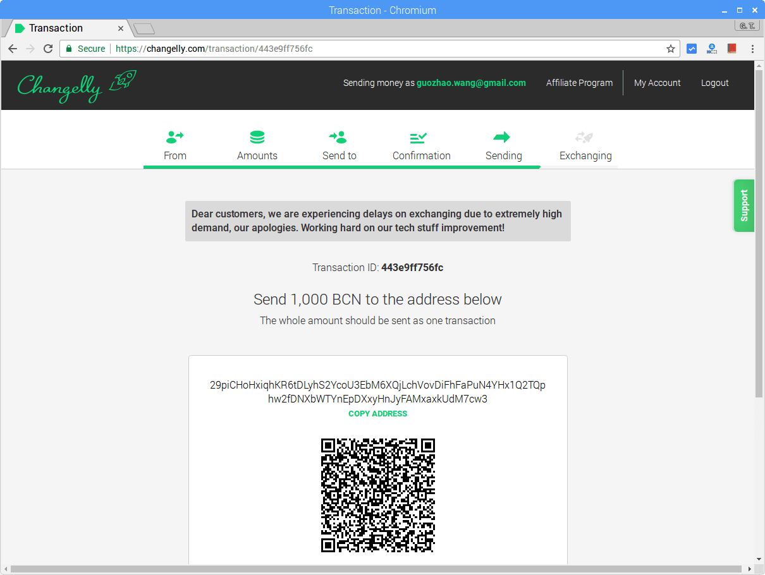Open a new browser tab

pyautogui.click(x=145, y=28)
